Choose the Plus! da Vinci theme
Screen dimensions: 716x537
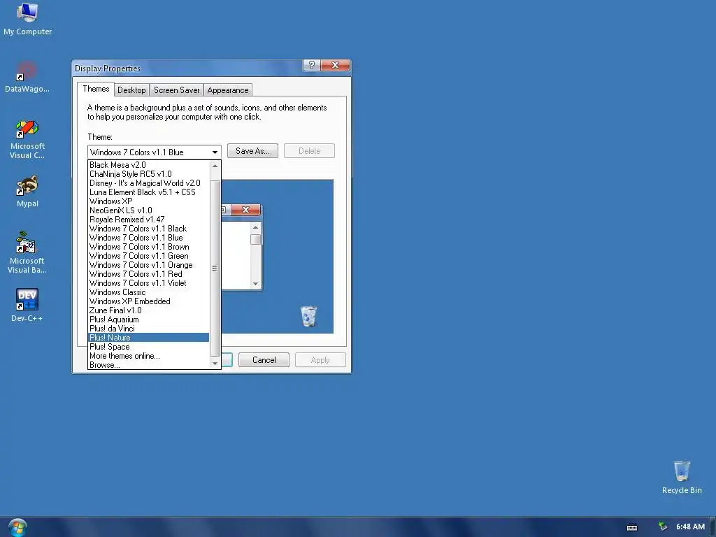(148, 329)
